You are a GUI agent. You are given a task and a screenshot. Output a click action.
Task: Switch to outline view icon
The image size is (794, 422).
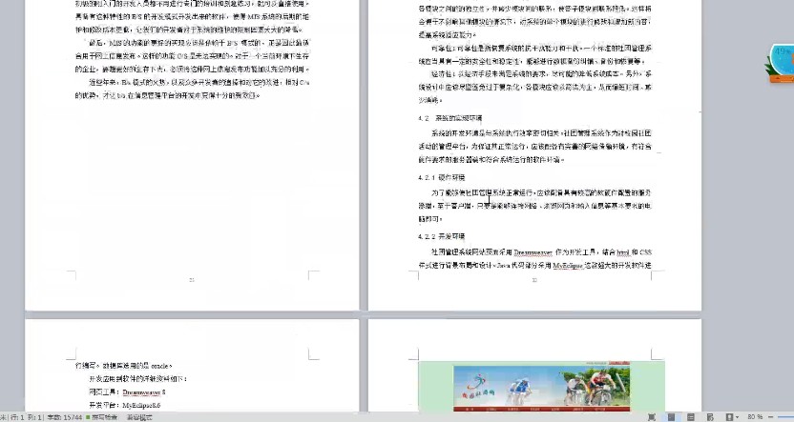[691, 417]
